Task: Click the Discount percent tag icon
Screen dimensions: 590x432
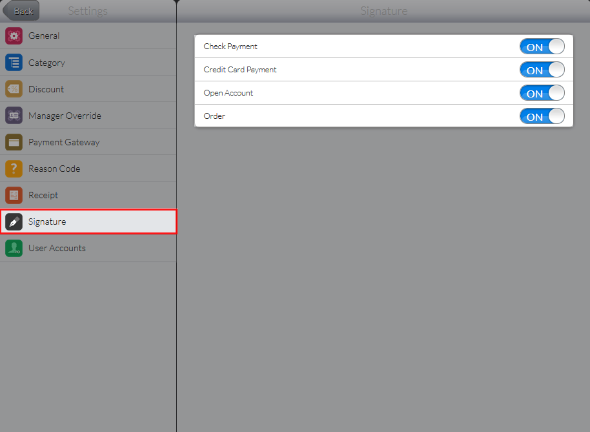Action: 14,89
